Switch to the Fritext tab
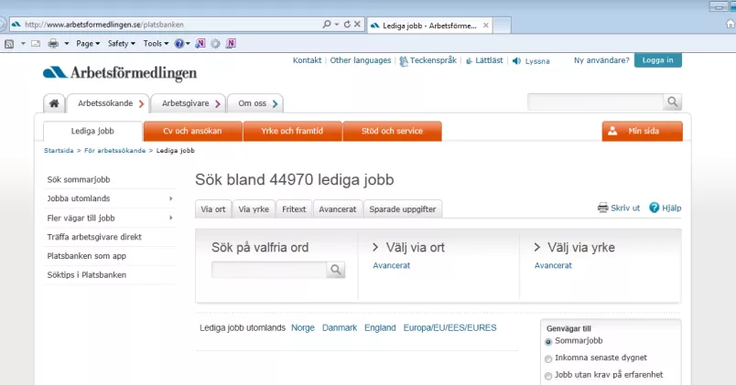 pos(294,209)
